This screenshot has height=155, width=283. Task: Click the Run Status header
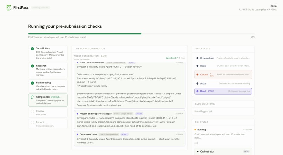tap(202, 122)
